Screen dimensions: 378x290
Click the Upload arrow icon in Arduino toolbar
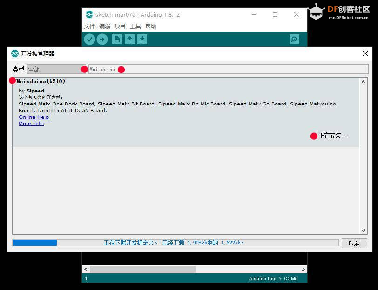coord(102,39)
